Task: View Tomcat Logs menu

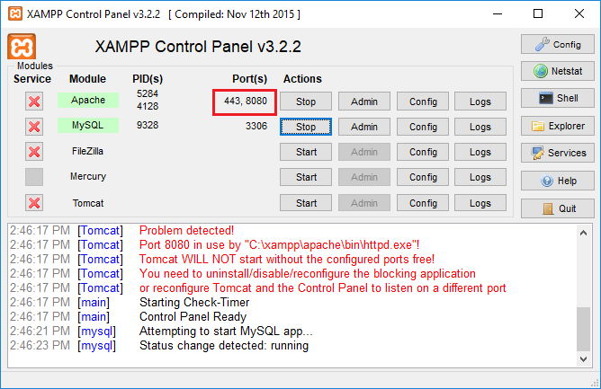Action: pos(480,203)
